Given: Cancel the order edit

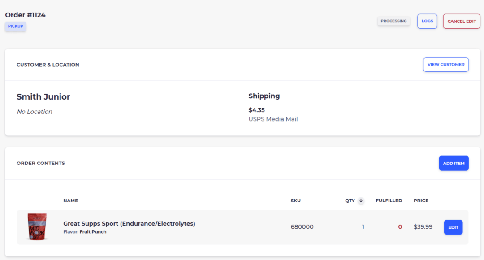Looking at the screenshot, I should 462,21.
